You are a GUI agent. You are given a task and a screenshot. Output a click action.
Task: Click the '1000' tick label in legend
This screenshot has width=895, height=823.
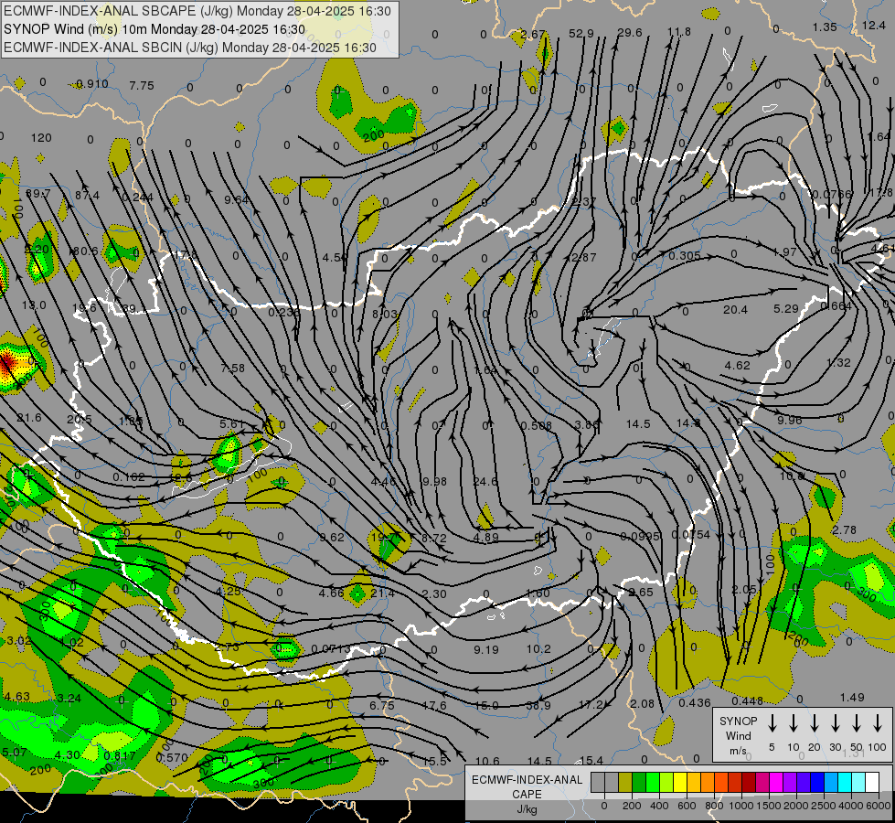(741, 806)
